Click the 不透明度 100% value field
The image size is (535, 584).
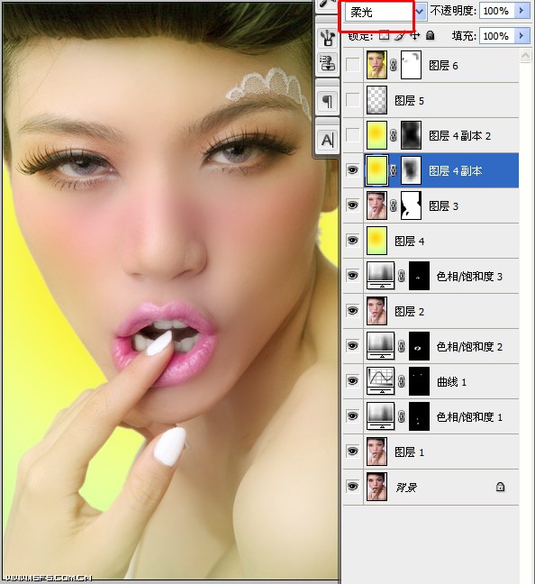pos(497,11)
